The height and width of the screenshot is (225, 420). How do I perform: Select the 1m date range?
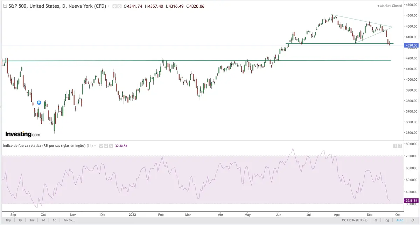coord(31,220)
